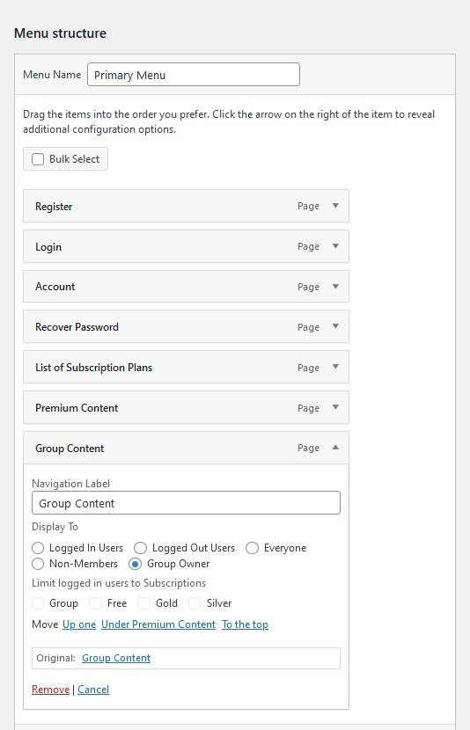Choose Logged Out Users display option
The image size is (470, 730).
pyautogui.click(x=140, y=548)
